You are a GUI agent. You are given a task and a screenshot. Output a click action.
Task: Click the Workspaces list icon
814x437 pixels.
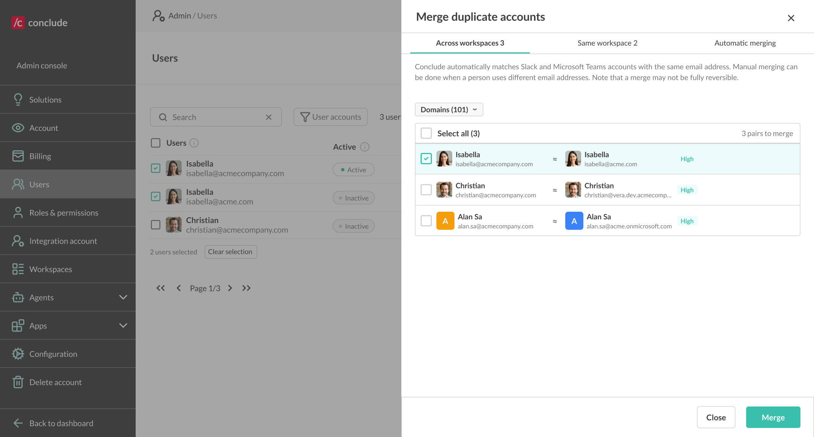(x=18, y=269)
